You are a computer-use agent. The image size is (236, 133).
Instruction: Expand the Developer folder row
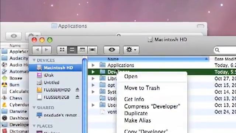pyautogui.click(x=93, y=72)
